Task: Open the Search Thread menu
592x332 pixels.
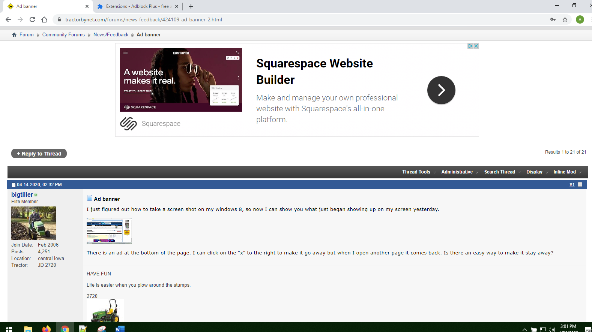Action: pos(499,172)
